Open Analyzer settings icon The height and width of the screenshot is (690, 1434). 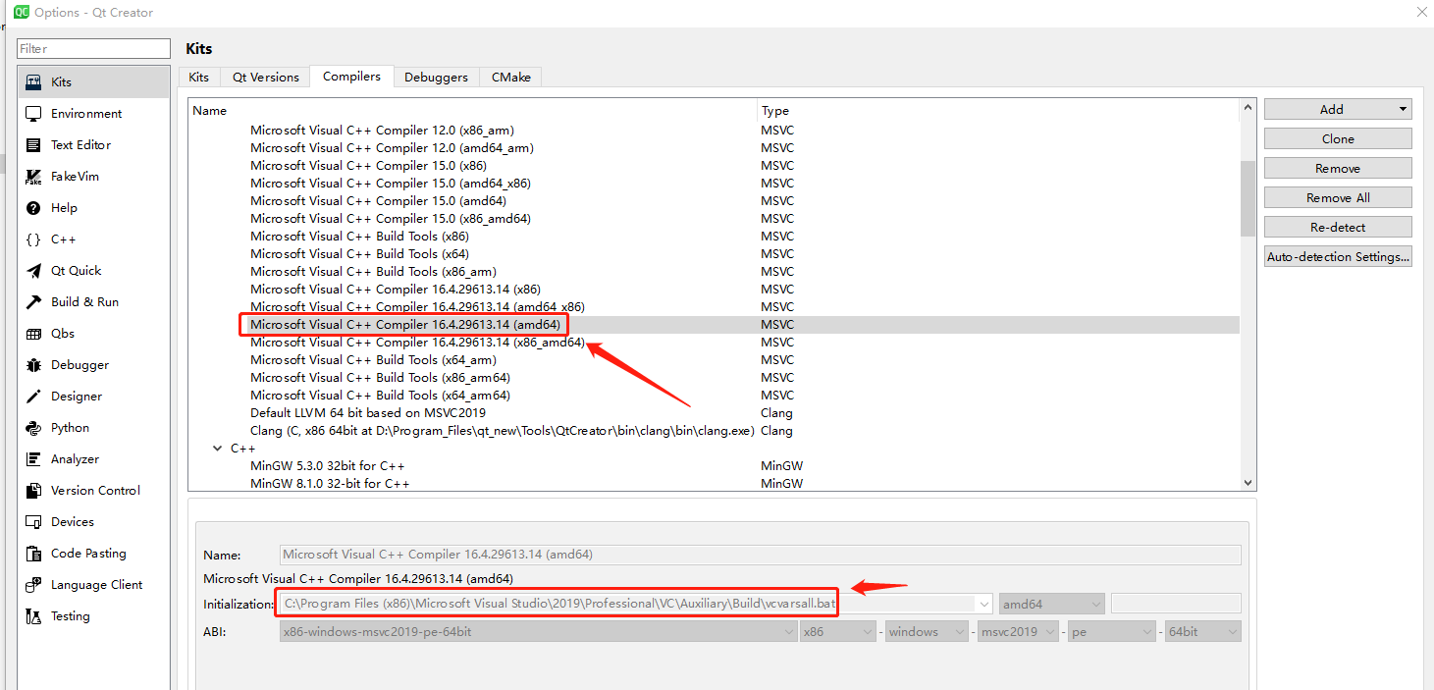tap(33, 459)
